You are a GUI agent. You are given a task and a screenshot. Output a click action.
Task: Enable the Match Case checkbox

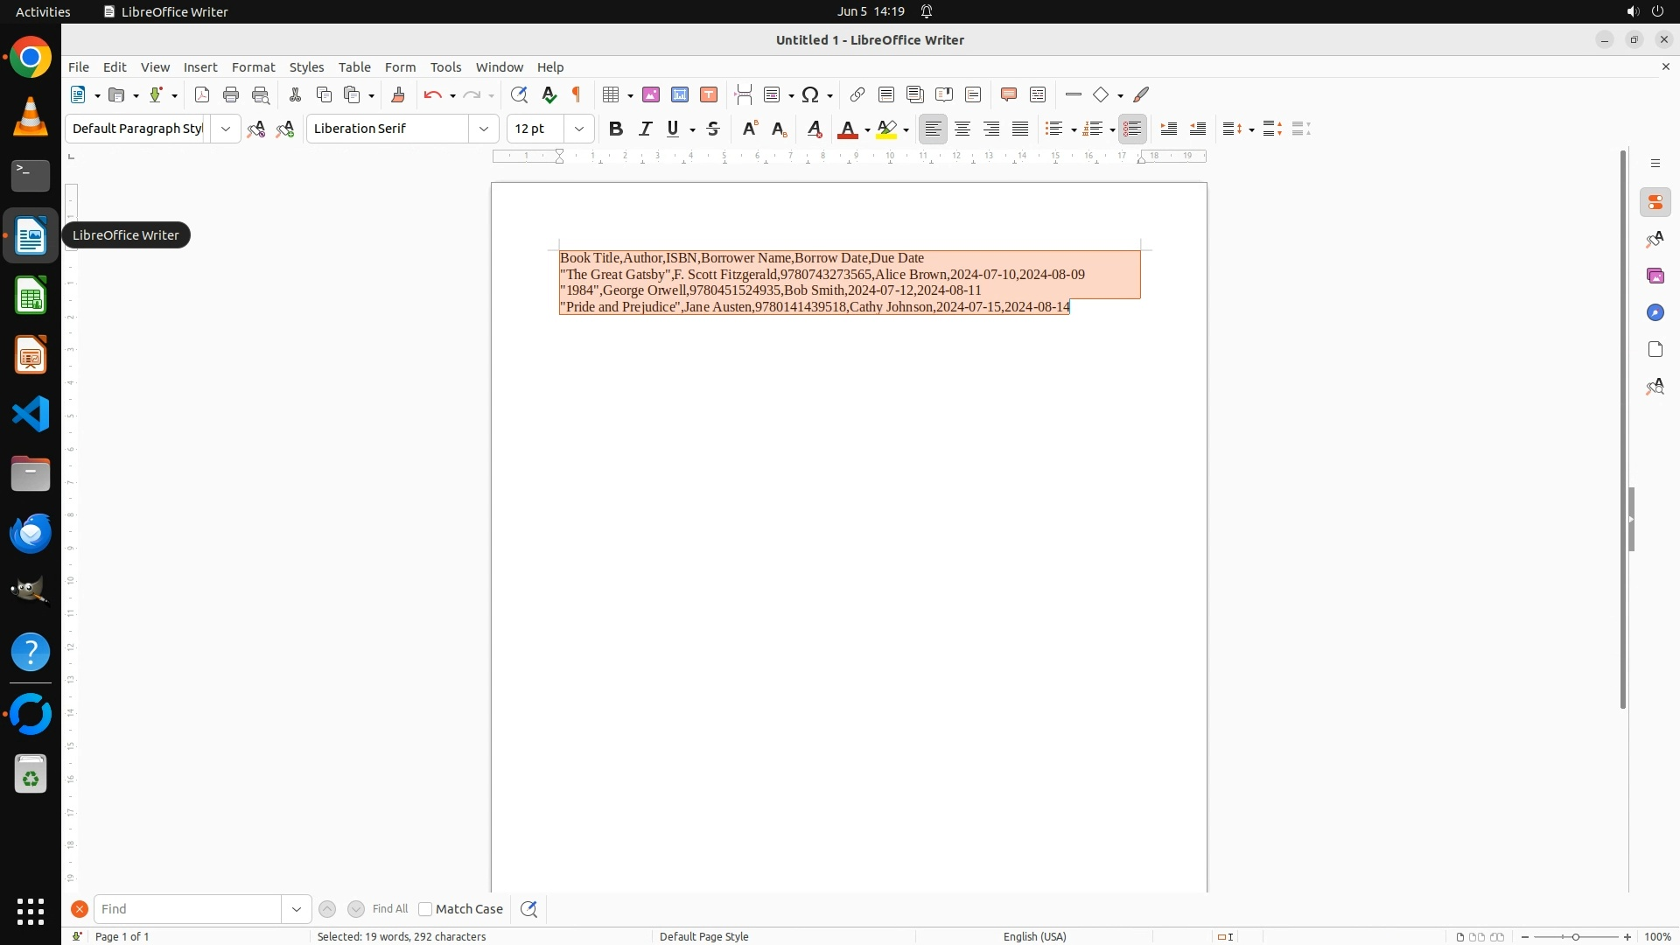[x=425, y=909]
